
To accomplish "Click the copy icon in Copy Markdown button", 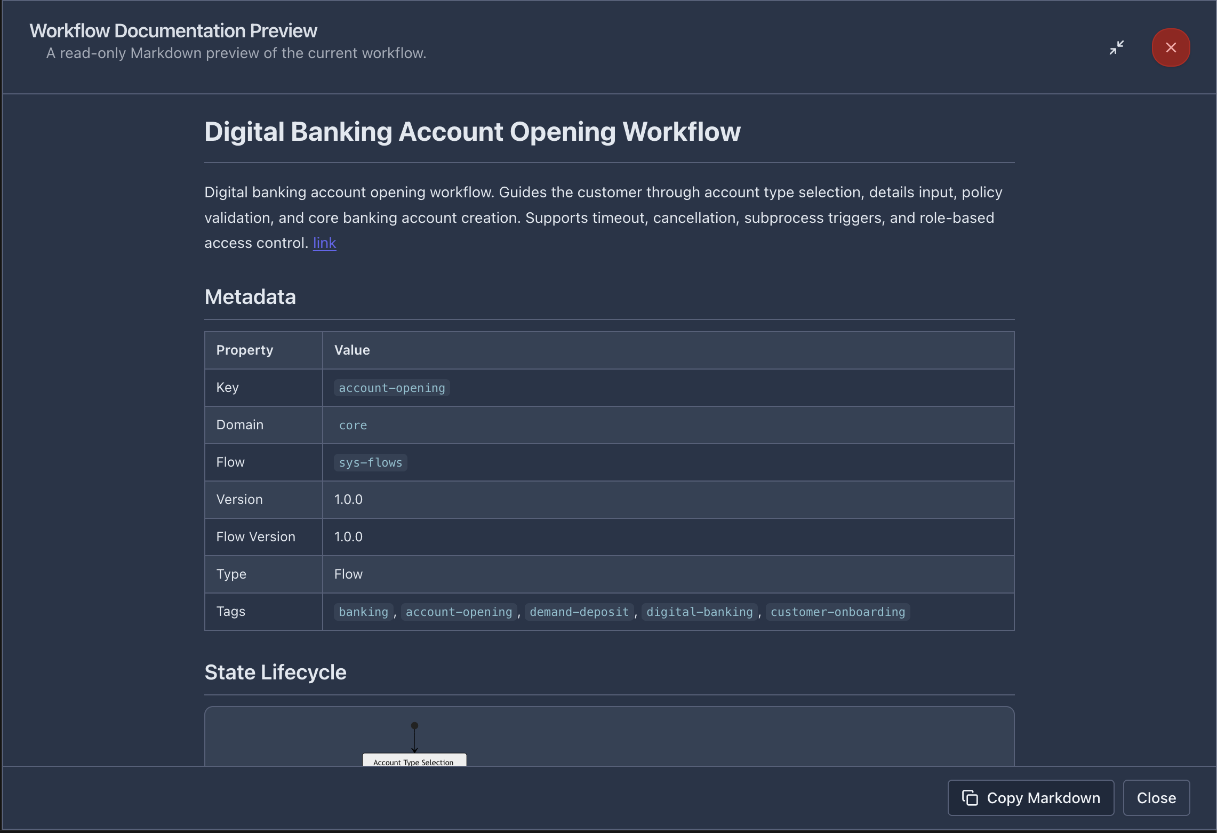I will pos(970,798).
